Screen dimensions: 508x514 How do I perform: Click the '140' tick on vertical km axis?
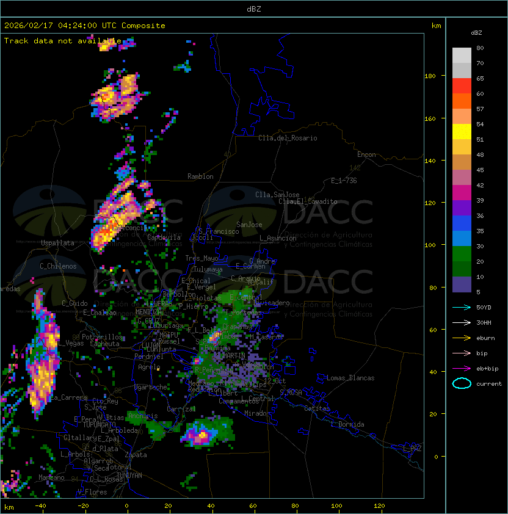click(430, 161)
